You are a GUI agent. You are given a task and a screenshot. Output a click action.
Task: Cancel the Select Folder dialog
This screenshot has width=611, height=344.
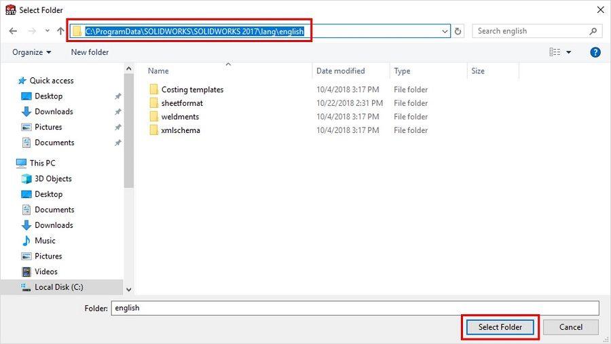click(571, 327)
